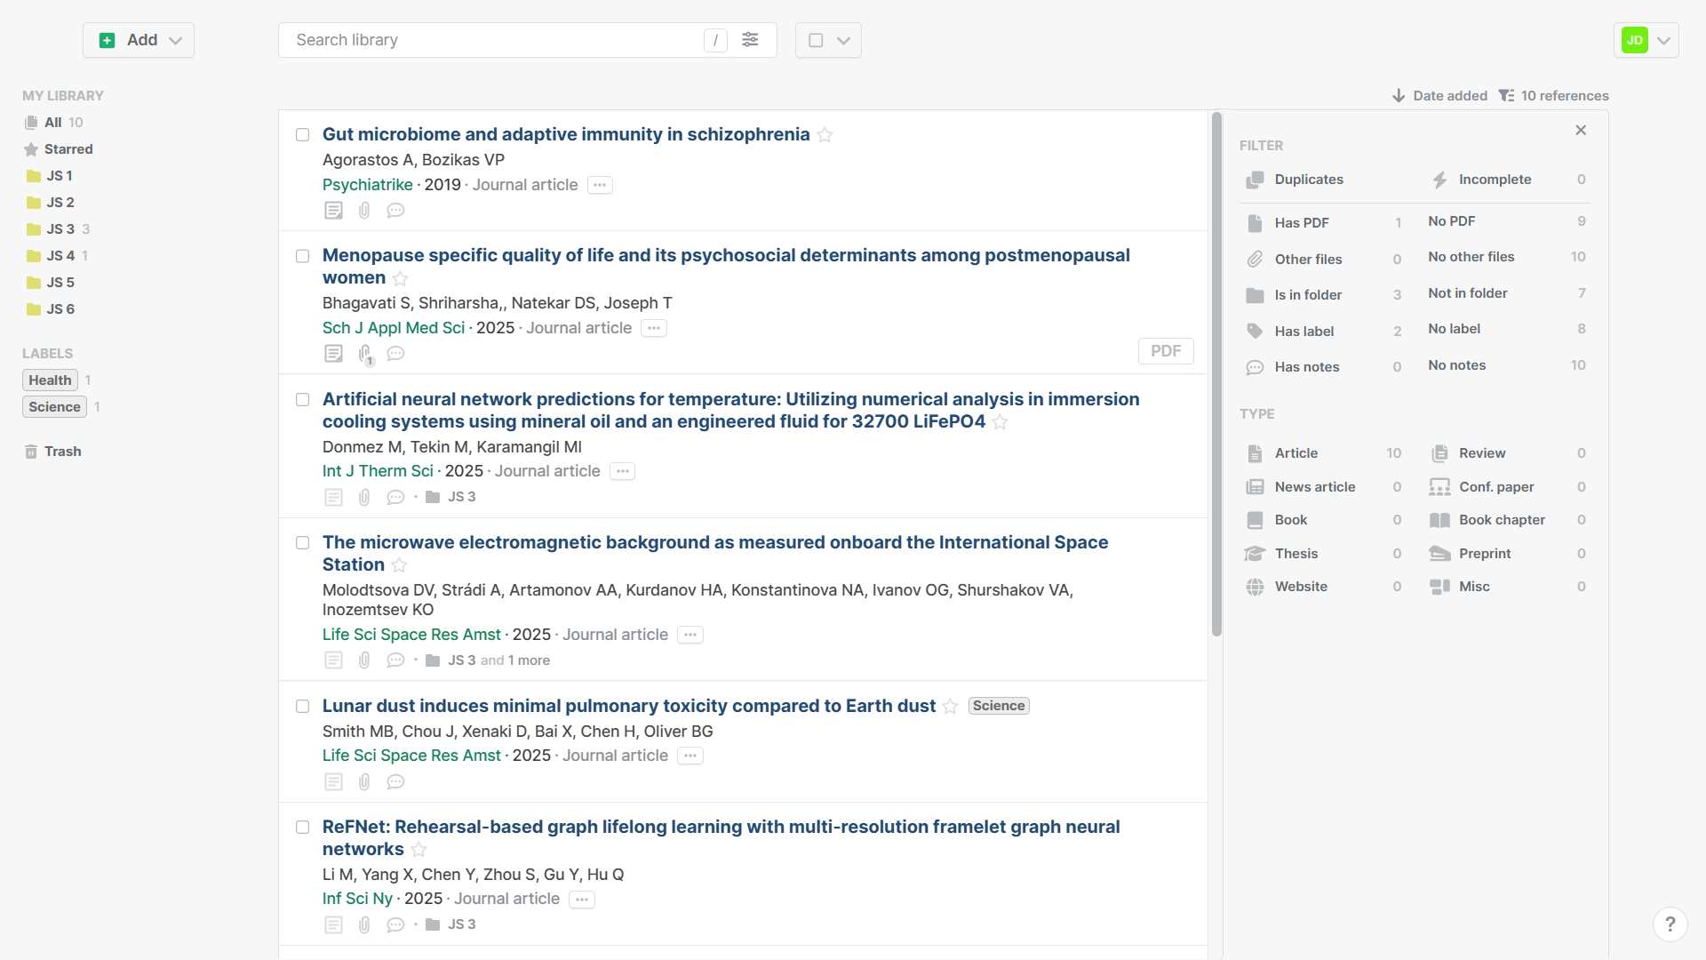Expand the Add dropdown arrow
This screenshot has width=1706, height=960.
(x=176, y=41)
